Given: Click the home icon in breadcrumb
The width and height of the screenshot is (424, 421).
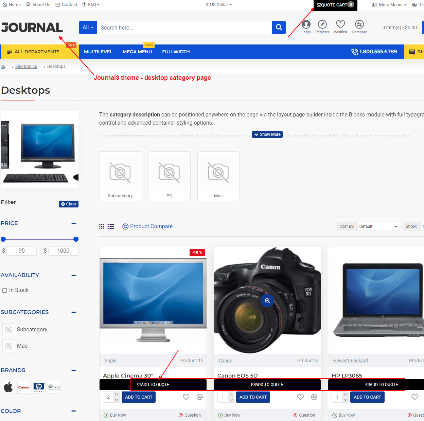Looking at the screenshot, I should coord(3,67).
